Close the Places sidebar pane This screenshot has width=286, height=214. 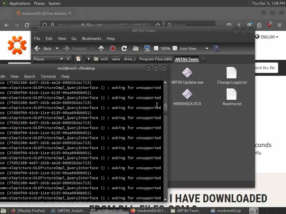pyautogui.click(x=68, y=59)
